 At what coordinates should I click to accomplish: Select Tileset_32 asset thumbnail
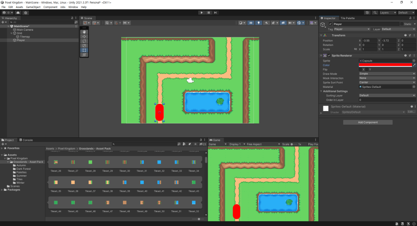click(x=159, y=162)
